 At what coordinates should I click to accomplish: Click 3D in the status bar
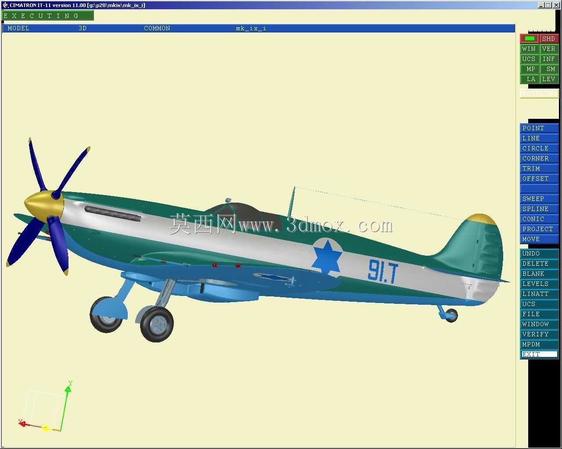(83, 28)
